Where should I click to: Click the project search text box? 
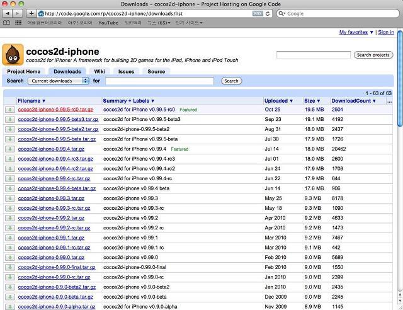pyautogui.click(x=314, y=55)
